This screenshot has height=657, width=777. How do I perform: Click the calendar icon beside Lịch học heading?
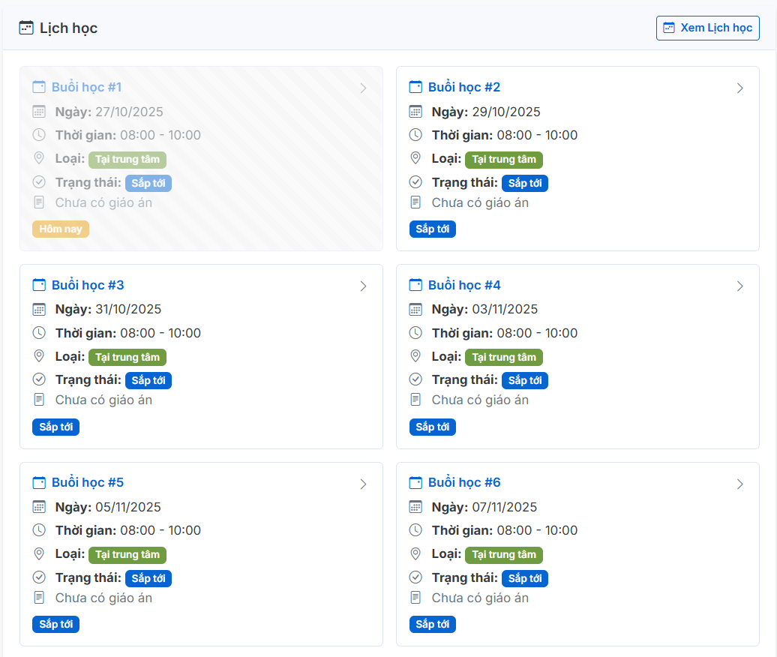coord(26,28)
